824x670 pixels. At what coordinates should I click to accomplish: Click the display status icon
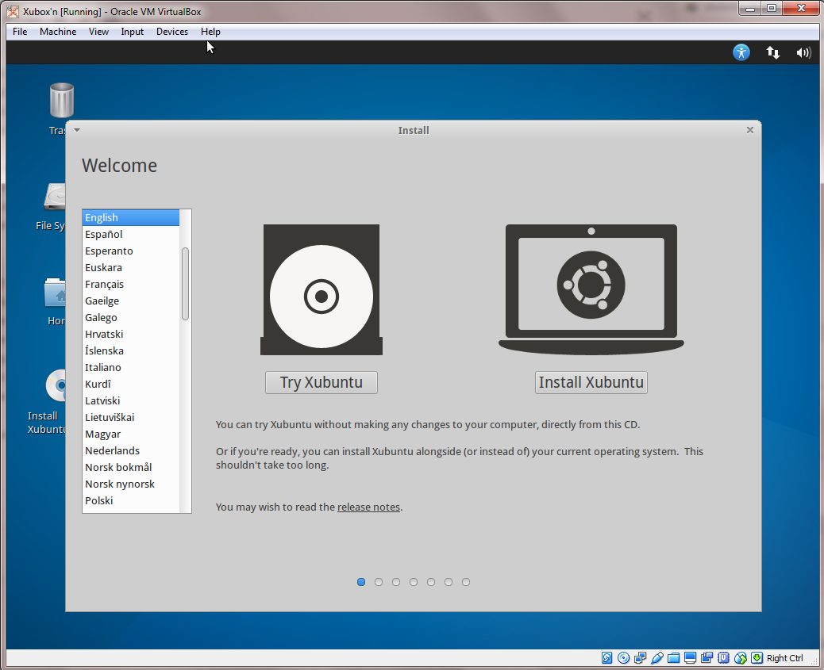[691, 658]
